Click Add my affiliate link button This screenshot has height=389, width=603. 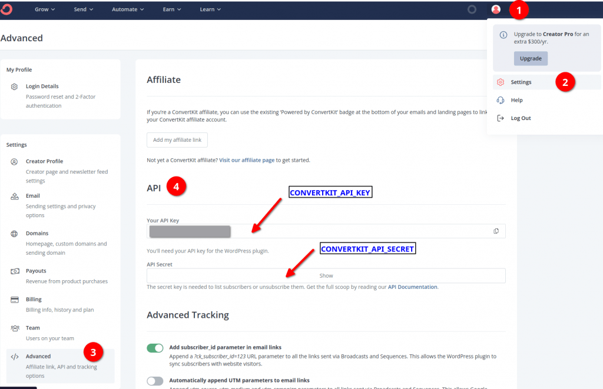pyautogui.click(x=177, y=140)
